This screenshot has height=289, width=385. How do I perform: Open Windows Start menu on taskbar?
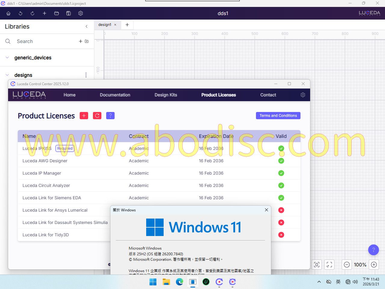point(153,282)
